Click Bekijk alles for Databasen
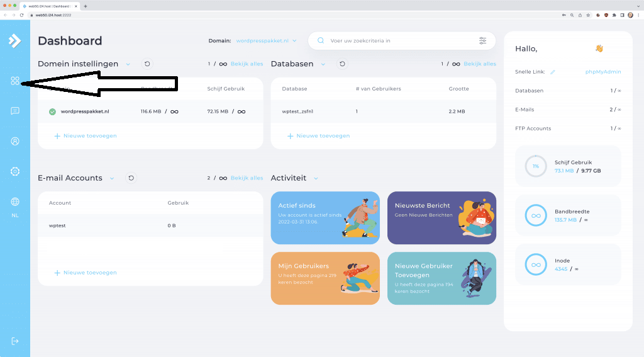 coord(480,64)
